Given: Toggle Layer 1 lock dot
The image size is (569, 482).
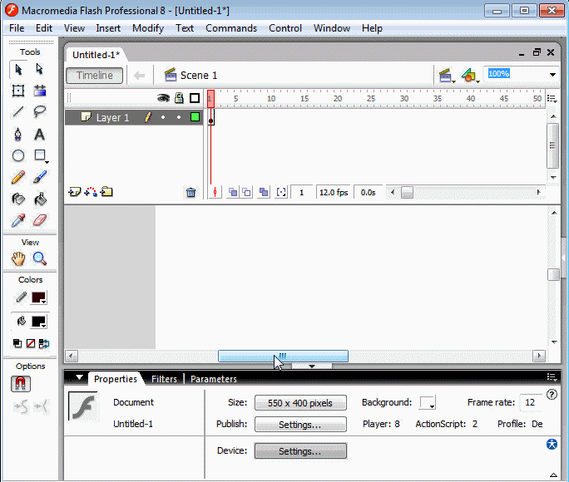Looking at the screenshot, I should point(179,117).
